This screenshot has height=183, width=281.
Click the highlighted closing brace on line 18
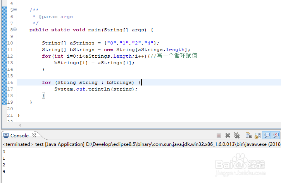click(x=43, y=96)
